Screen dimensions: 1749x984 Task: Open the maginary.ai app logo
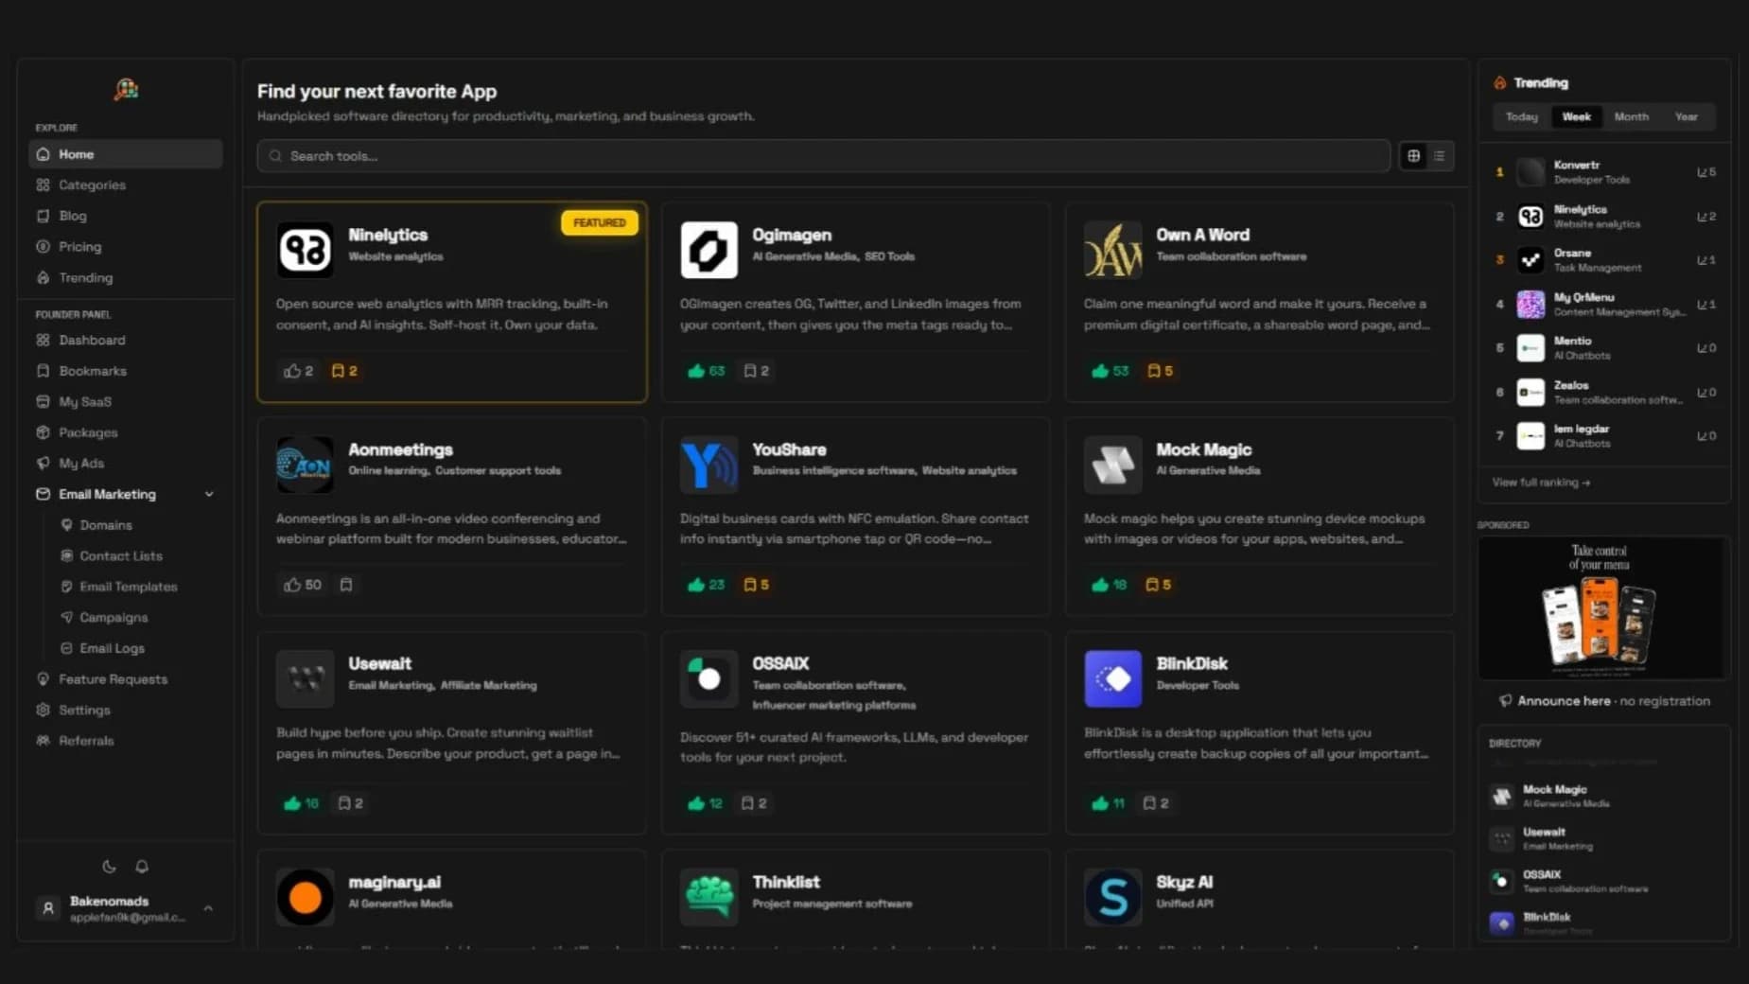pos(305,897)
